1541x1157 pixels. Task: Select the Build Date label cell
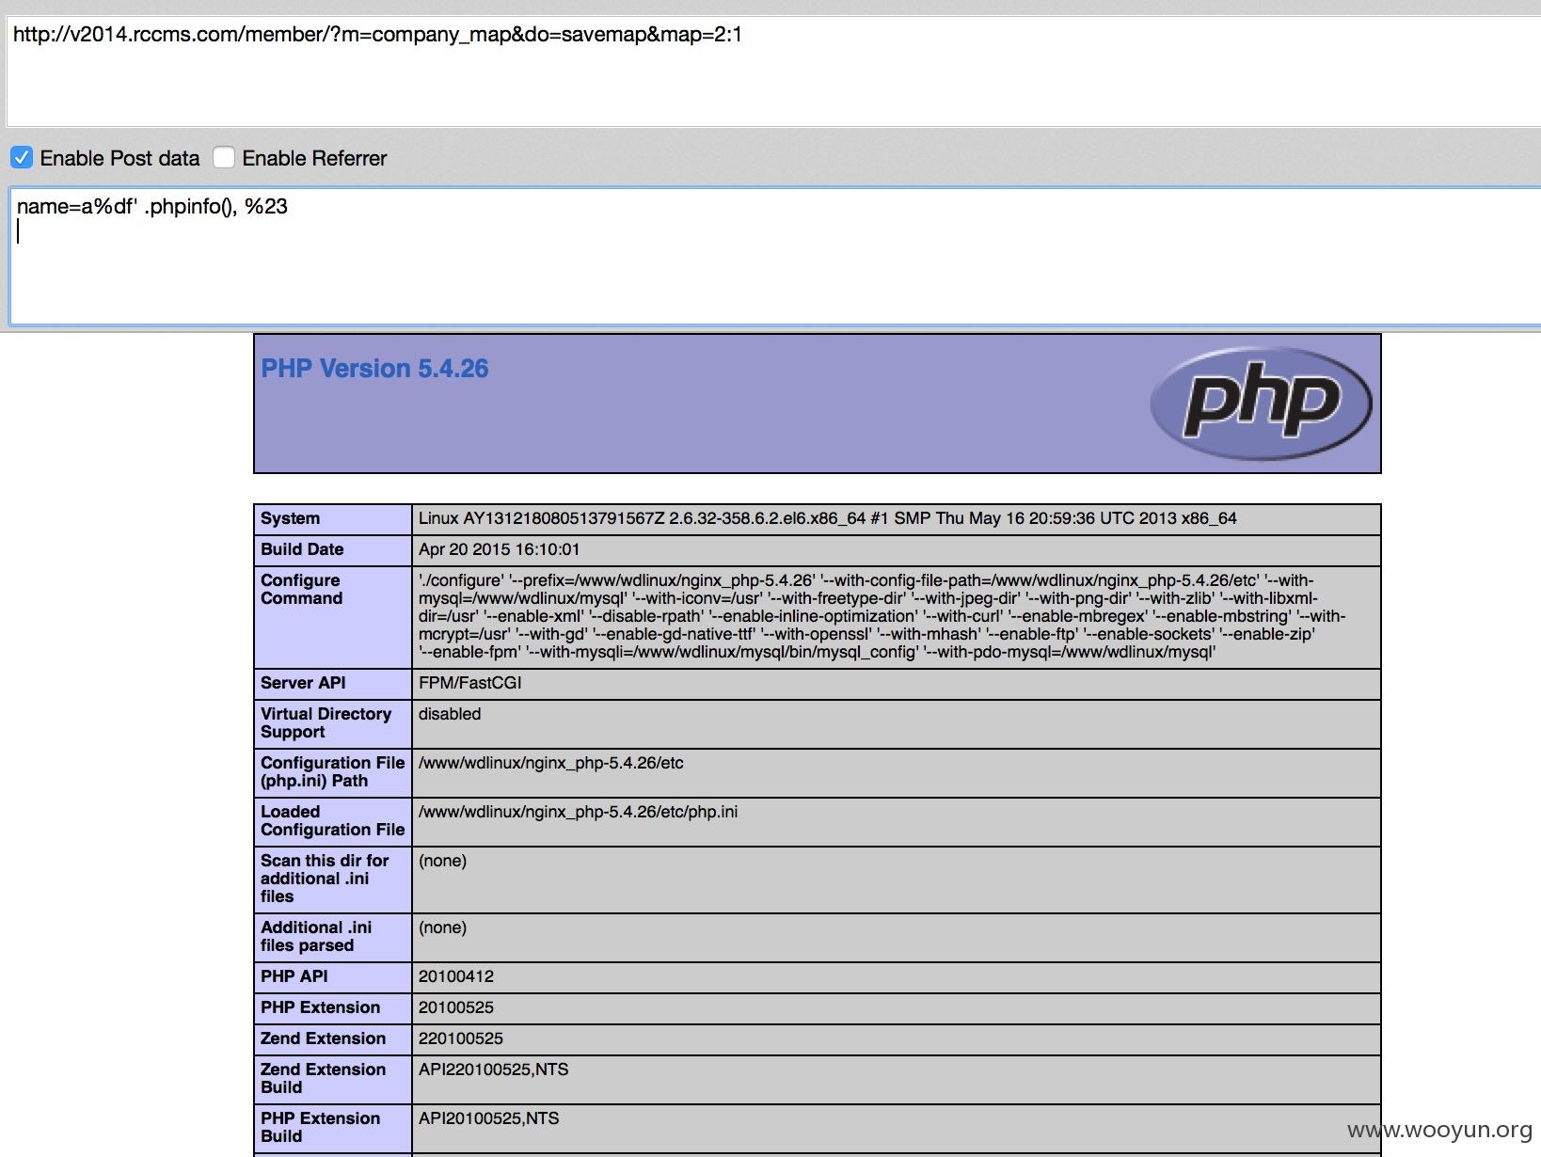click(x=333, y=549)
